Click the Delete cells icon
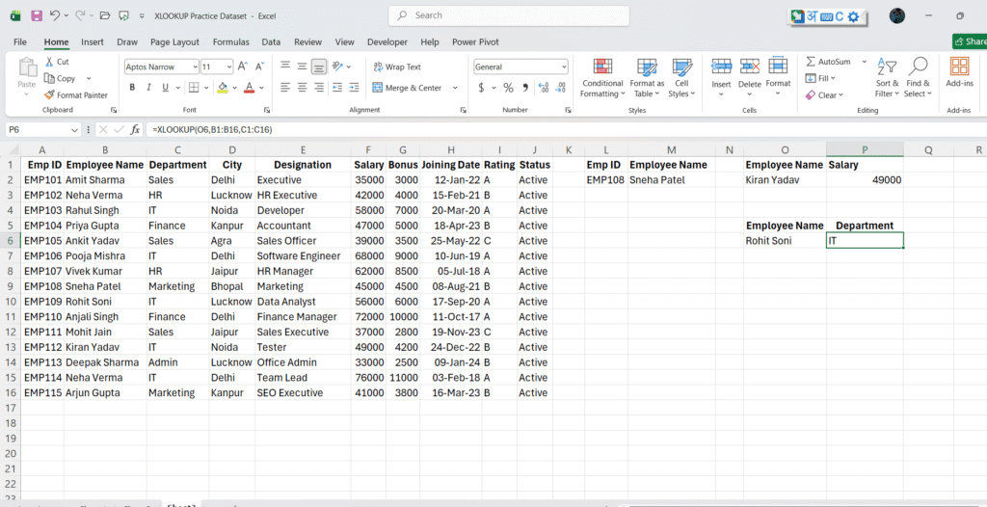The height and width of the screenshot is (507, 987). [x=750, y=67]
